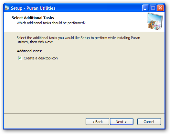This screenshot has height=134, width=170.
Task: Click the 'Setup - Puran Utilities' title bar text
Action: click(x=33, y=8)
